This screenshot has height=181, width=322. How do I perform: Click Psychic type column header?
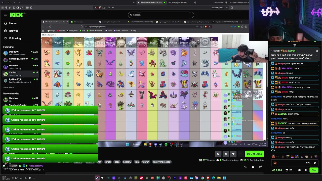(x=142, y=43)
